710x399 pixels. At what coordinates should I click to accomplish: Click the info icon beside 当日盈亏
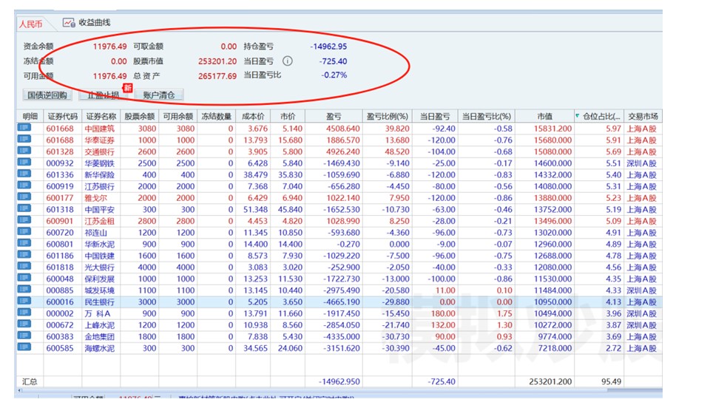[x=288, y=61]
